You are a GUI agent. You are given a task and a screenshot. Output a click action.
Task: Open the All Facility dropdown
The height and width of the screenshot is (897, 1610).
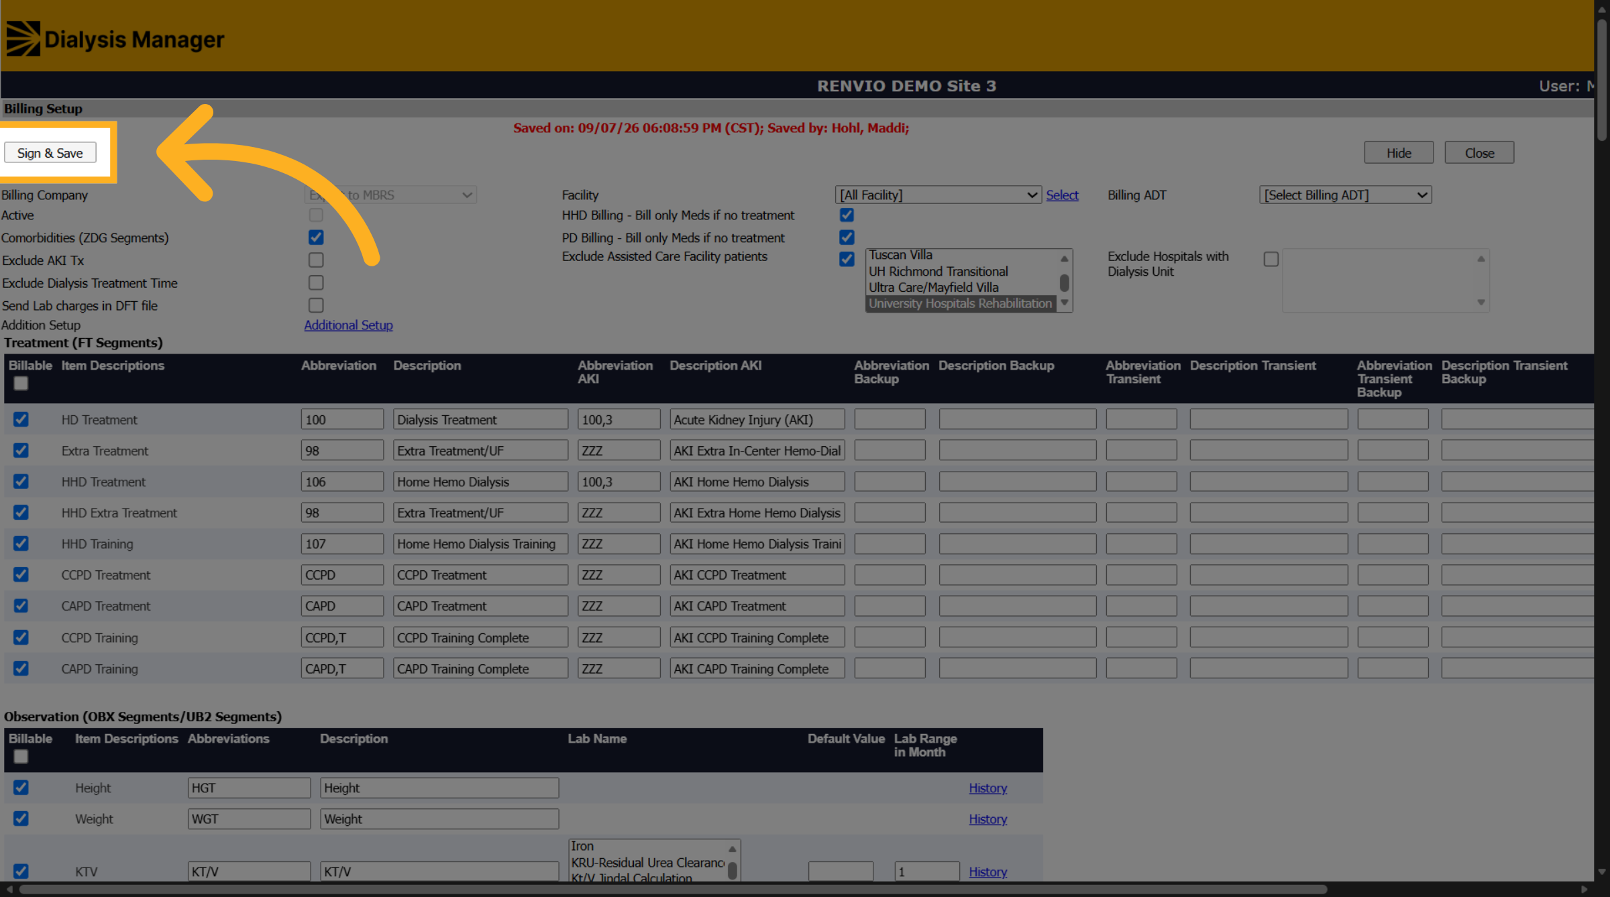[938, 195]
